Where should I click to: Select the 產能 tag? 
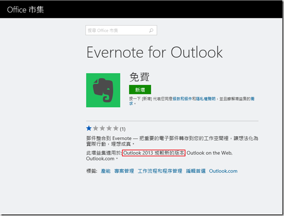106,171
